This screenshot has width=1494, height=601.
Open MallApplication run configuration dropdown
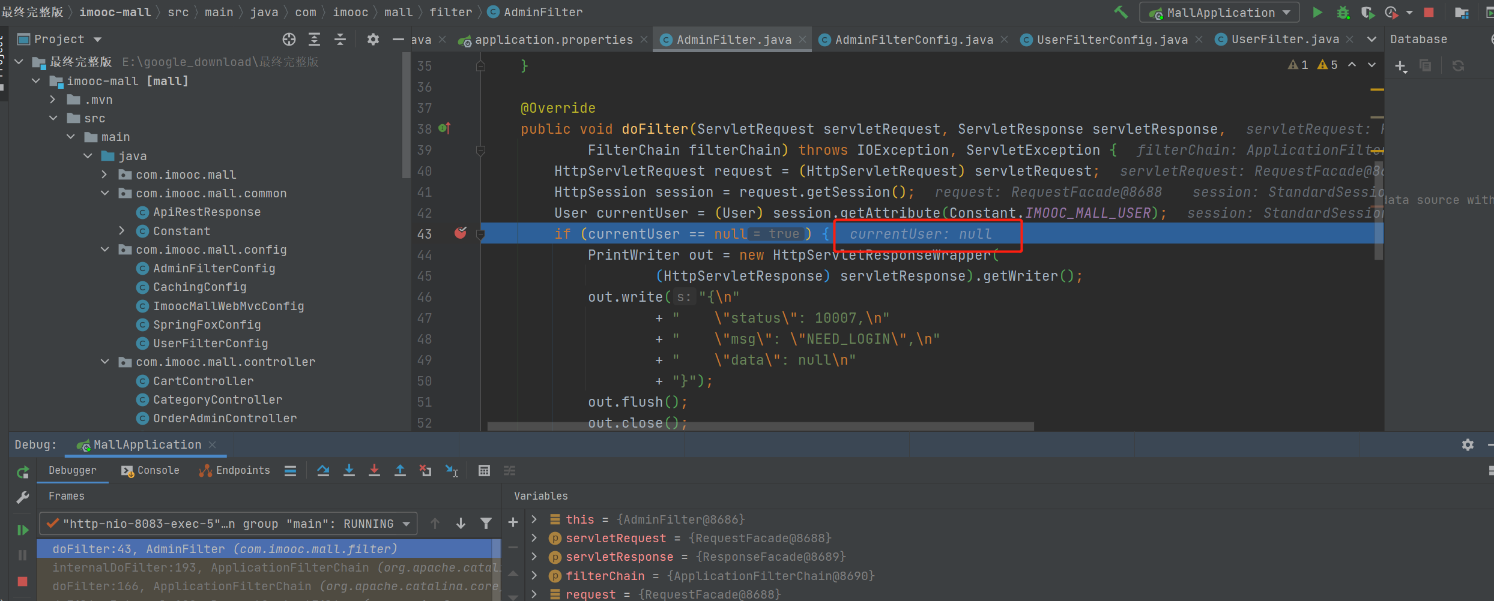(x=1219, y=13)
